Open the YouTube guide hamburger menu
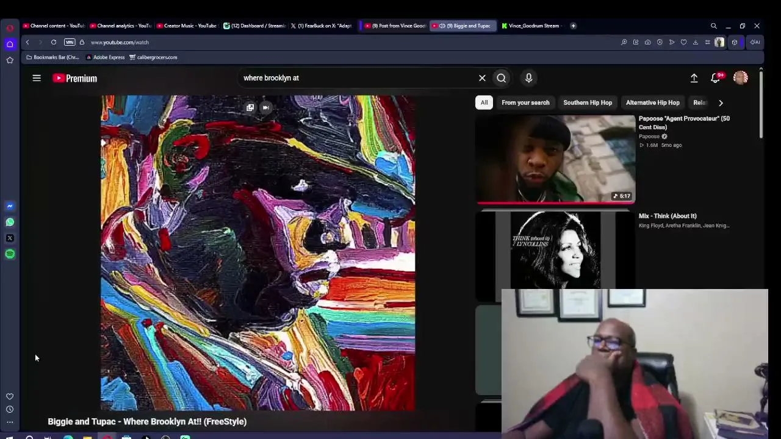The height and width of the screenshot is (439, 781). click(x=37, y=78)
